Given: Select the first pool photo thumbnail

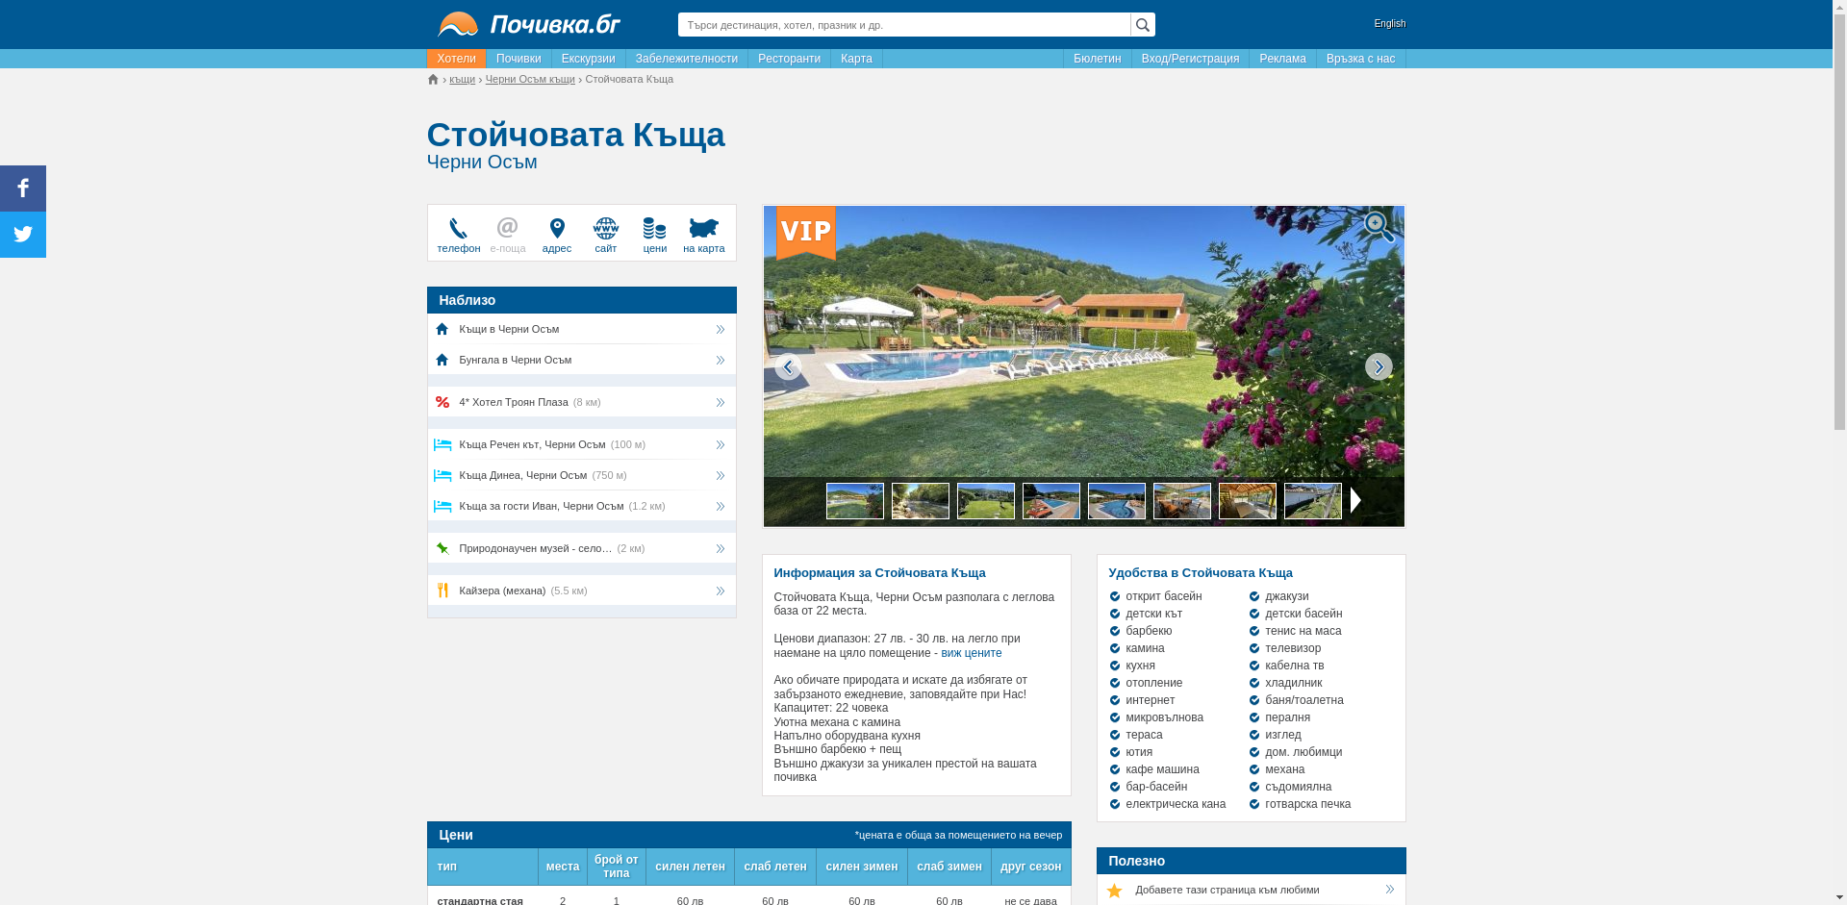Looking at the screenshot, I should click(x=854, y=501).
